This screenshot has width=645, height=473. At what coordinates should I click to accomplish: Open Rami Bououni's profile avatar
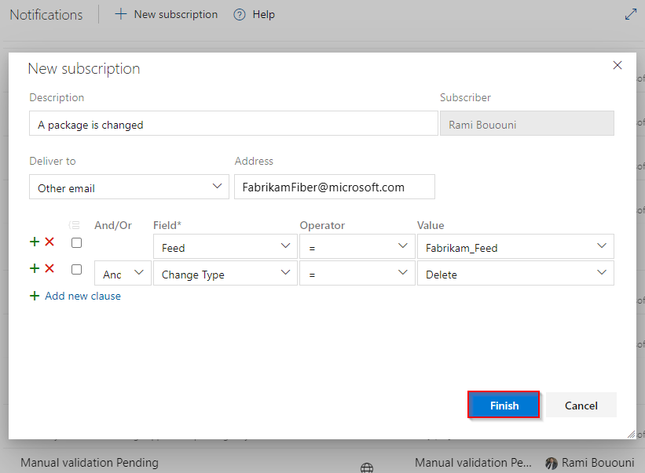pyautogui.click(x=552, y=463)
